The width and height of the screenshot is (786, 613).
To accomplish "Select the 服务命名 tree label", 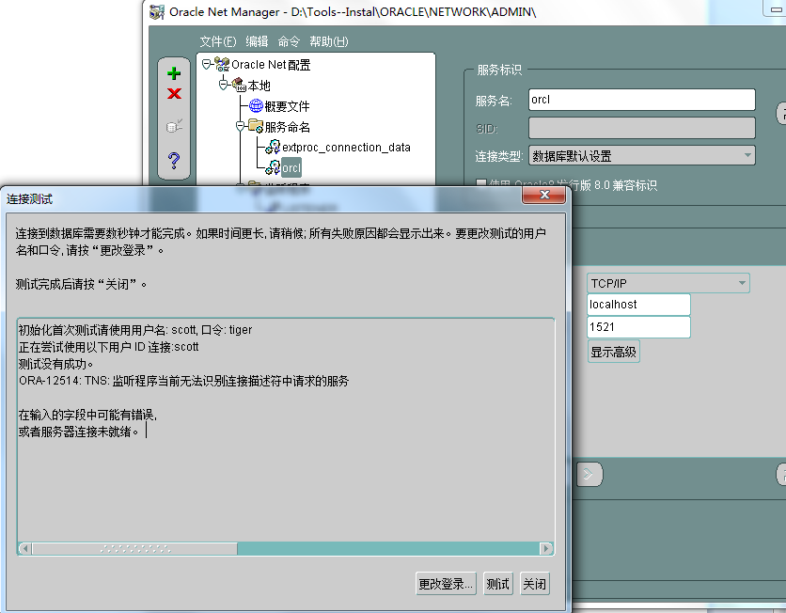I will pyautogui.click(x=288, y=127).
